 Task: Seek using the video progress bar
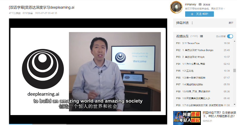[88, 124]
